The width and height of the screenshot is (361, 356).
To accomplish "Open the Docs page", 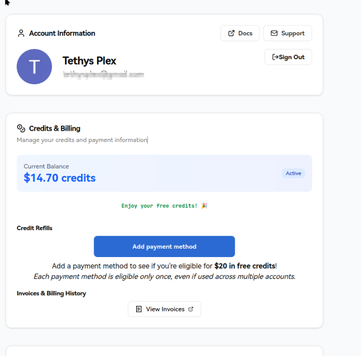I will click(240, 33).
